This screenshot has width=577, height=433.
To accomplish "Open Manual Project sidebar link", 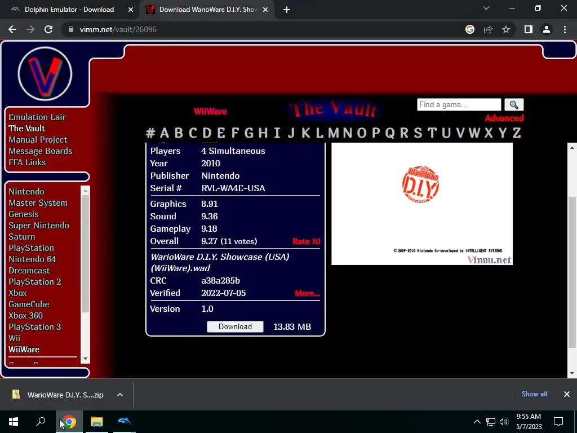I will [x=38, y=140].
